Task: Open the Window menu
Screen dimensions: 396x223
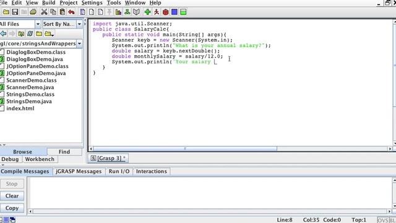Action: [135, 2]
